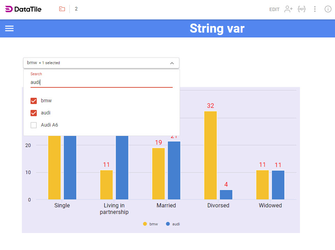The width and height of the screenshot is (335, 250).
Task: Click the yellow bmw legend marker
Action: click(x=145, y=224)
